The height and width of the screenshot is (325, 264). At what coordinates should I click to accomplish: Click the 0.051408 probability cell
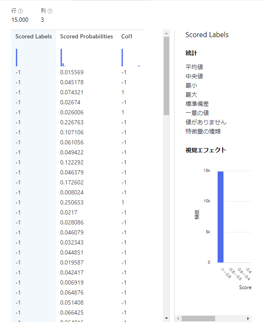pyautogui.click(x=72, y=302)
